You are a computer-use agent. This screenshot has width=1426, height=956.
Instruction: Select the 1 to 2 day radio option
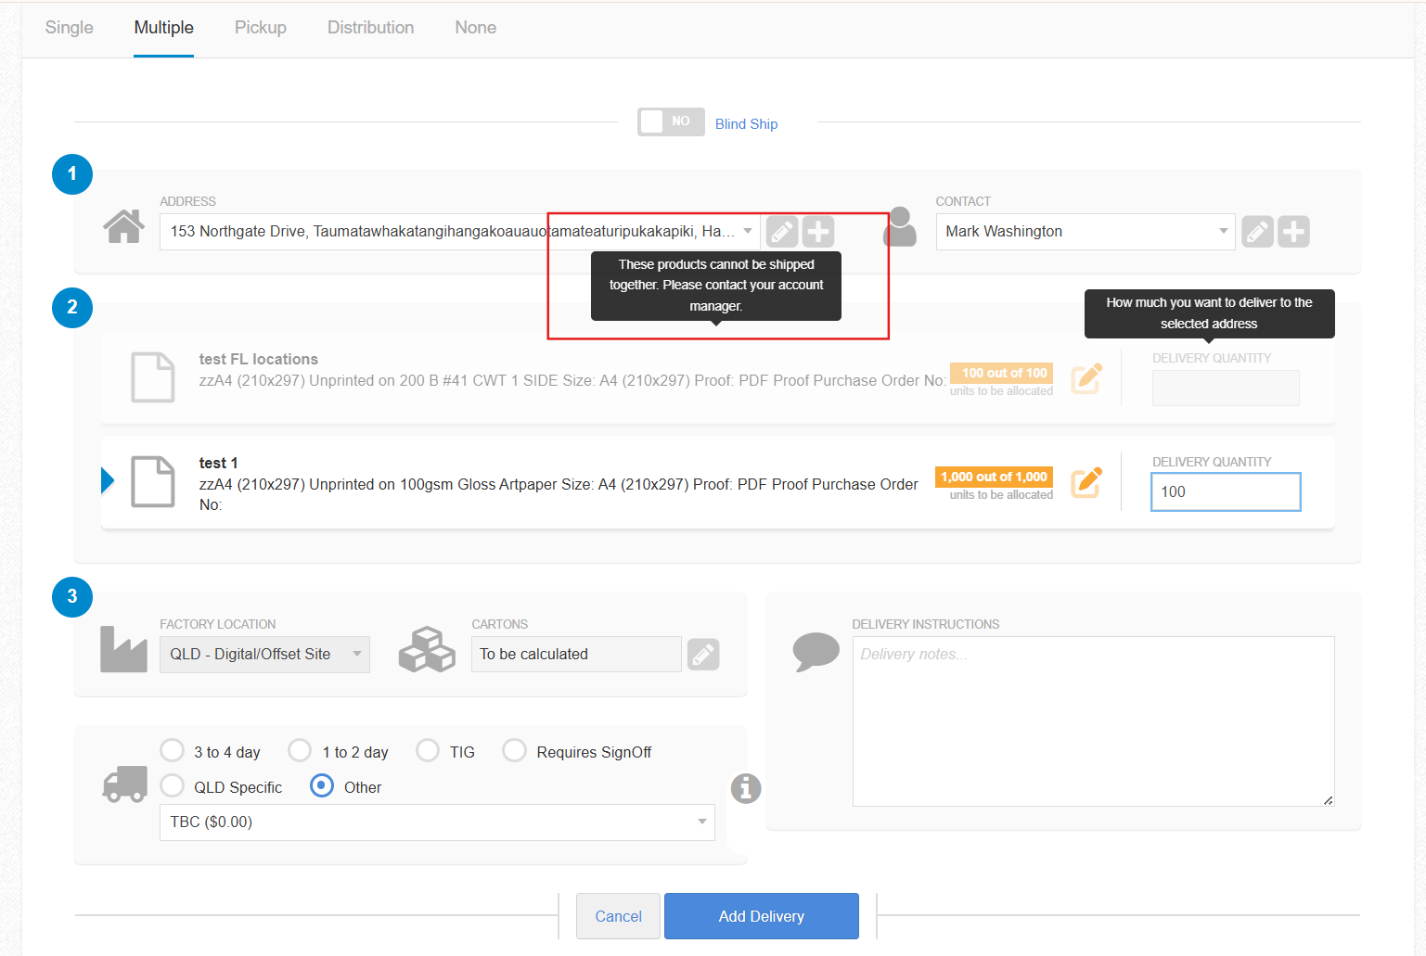pos(300,750)
